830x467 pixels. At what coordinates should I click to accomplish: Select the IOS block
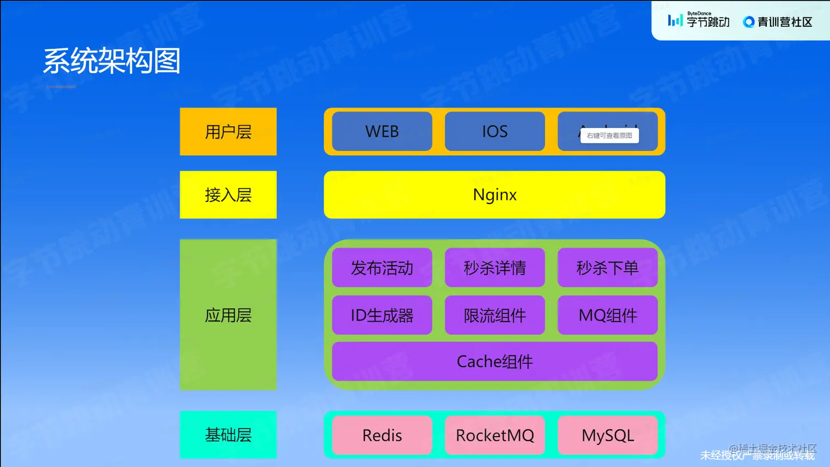[495, 132]
